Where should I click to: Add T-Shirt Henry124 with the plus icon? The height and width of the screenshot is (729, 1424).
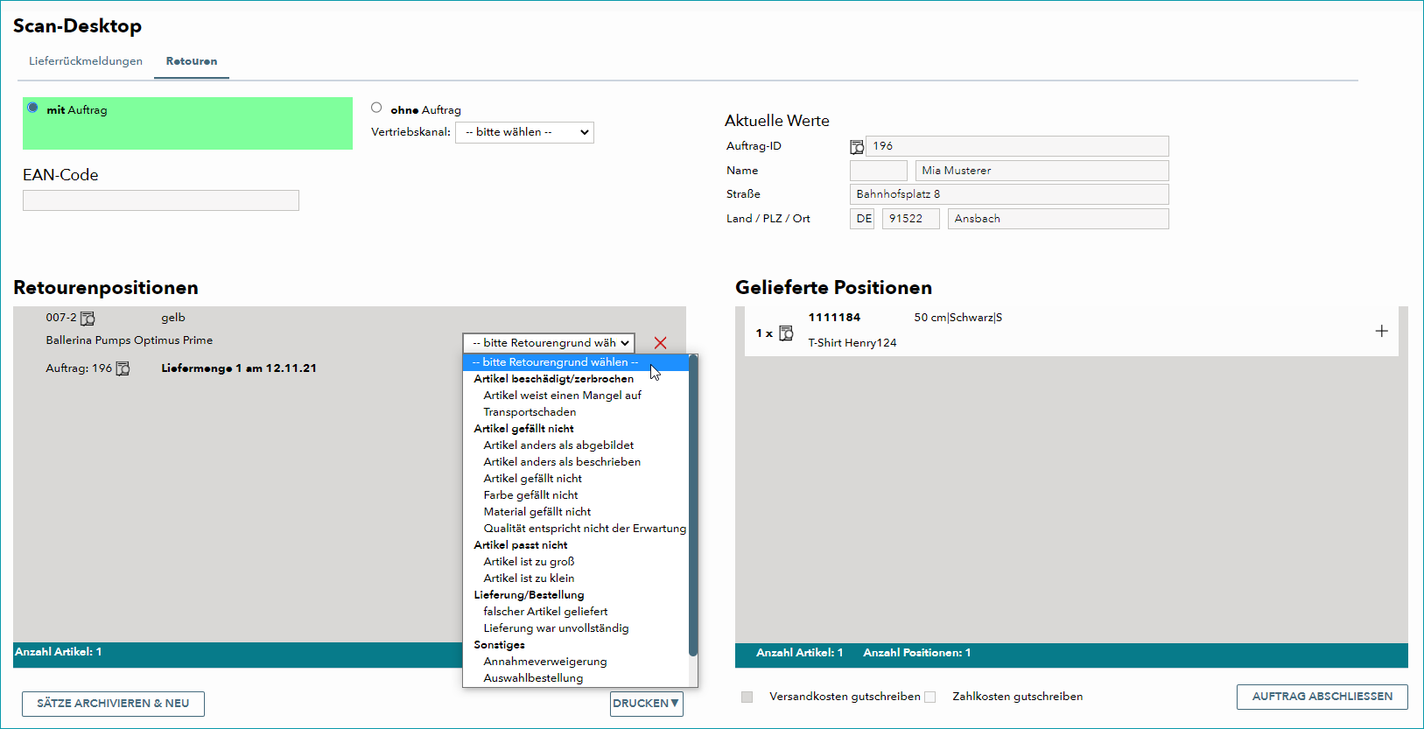pyautogui.click(x=1381, y=331)
